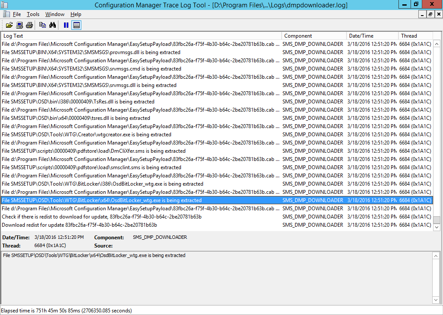The height and width of the screenshot is (315, 443).
Task: Click detail pane scrollbar down arrow
Action: (436, 300)
